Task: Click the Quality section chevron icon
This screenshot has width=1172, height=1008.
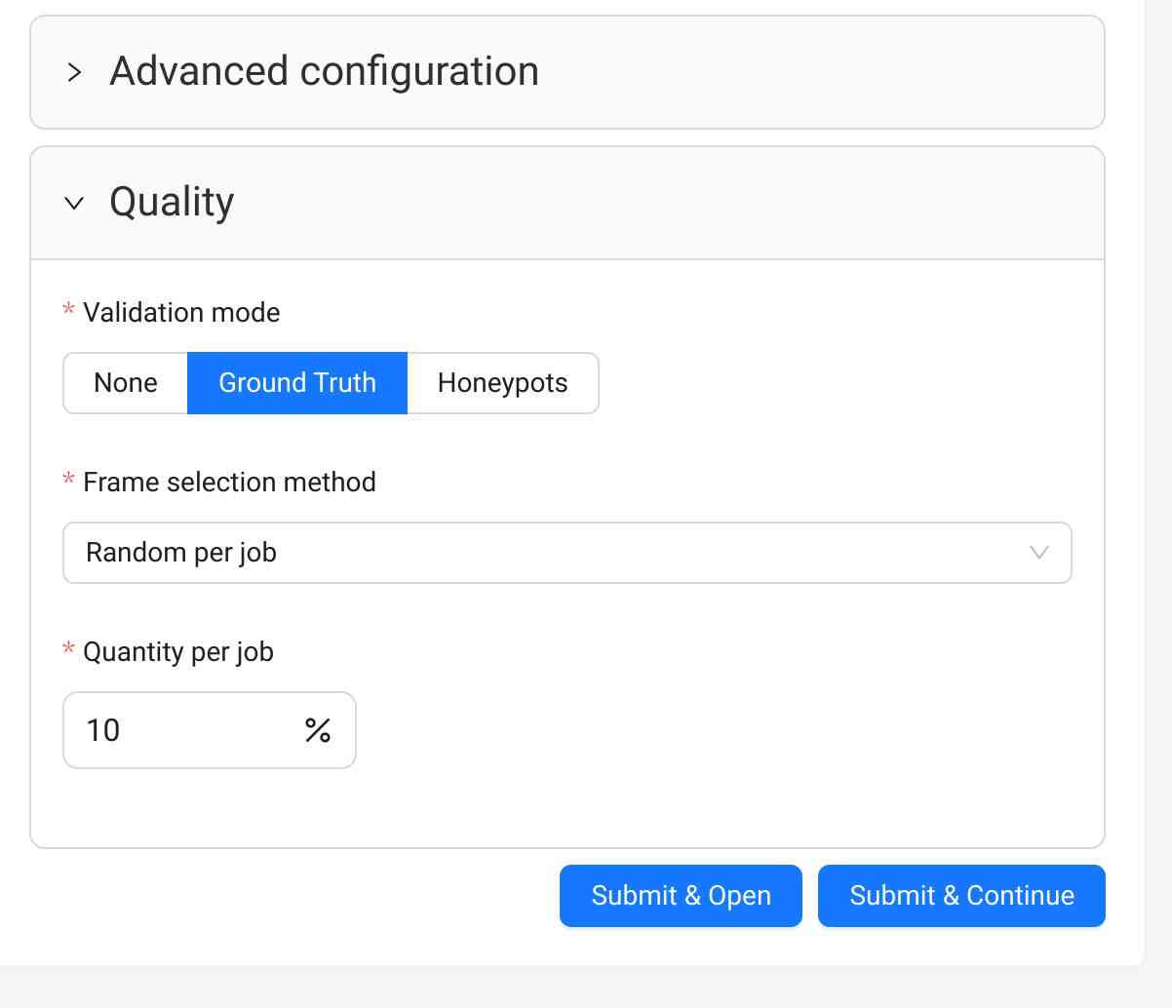Action: coord(74,204)
